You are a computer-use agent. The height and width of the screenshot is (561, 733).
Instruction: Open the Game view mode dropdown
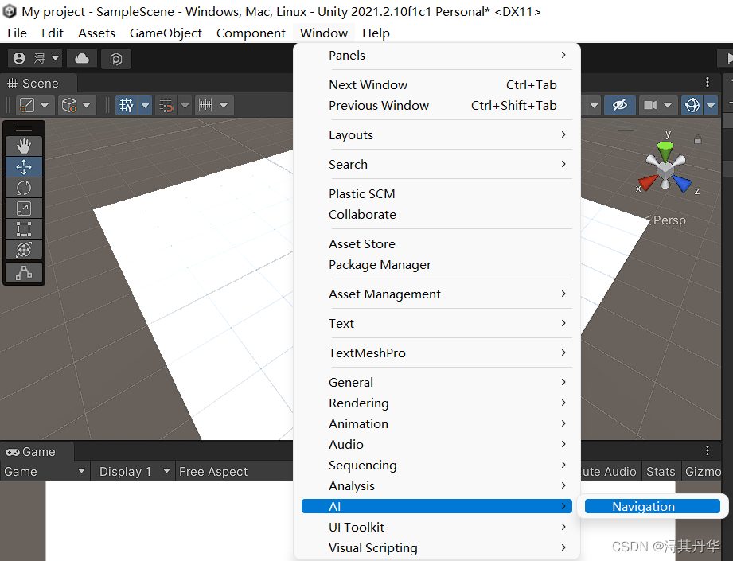[45, 471]
